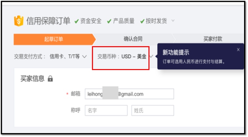248x137 pixels.
Task: Click the lock icon beside 买家信息
Action: [50, 78]
